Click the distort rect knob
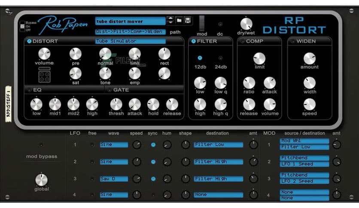Screen dimensions: 359x208 pos(164,54)
